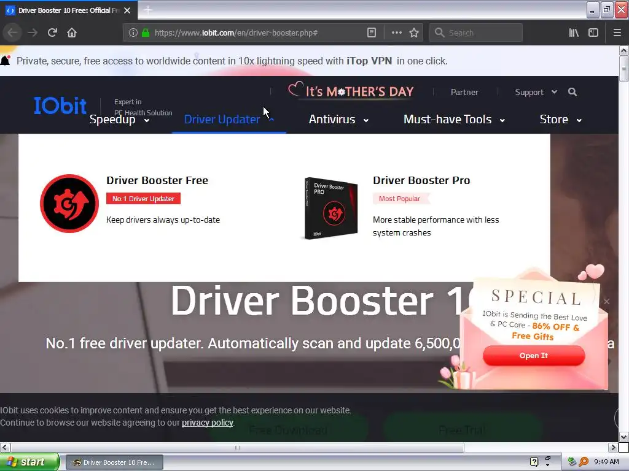This screenshot has height=471, width=629.
Task: Click the It's Mother's Day banner
Action: pyautogui.click(x=351, y=91)
